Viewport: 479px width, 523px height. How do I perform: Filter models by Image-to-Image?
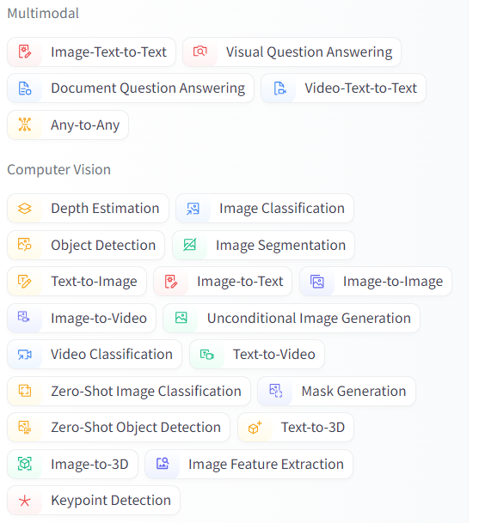click(x=376, y=281)
